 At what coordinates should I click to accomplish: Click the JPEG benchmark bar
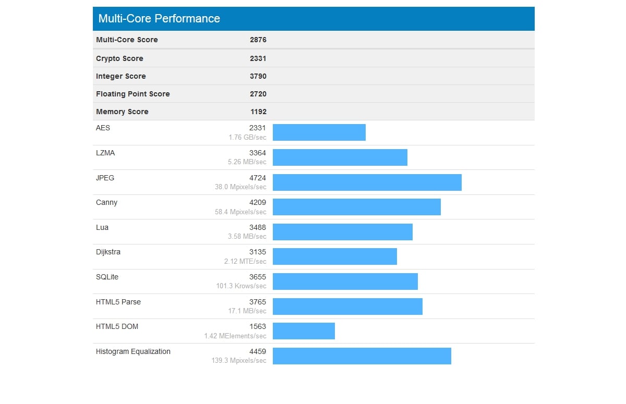[x=367, y=182]
